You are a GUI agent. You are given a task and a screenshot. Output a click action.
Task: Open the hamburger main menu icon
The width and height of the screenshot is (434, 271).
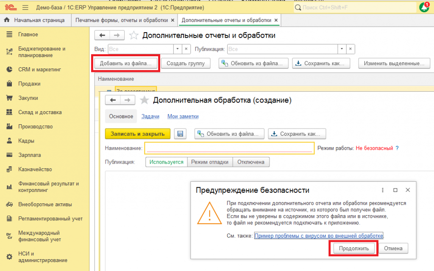(x=25, y=8)
